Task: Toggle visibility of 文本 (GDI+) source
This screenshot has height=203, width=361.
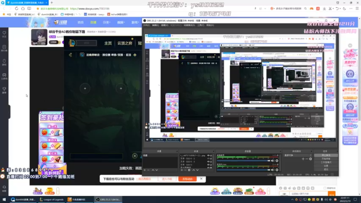Action: tap(208, 165)
